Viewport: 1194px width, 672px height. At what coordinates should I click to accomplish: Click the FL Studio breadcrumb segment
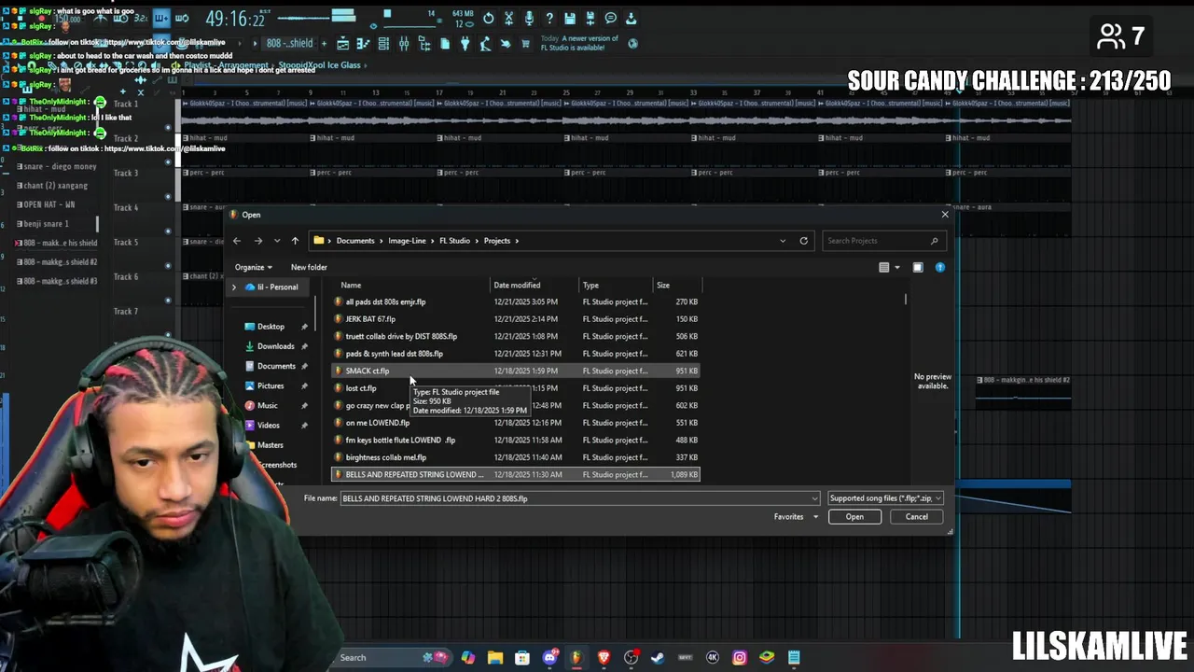(455, 241)
